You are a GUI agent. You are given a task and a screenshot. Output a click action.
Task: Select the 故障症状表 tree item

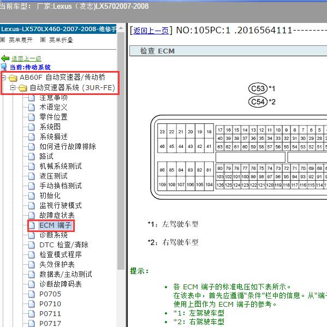tap(57, 215)
